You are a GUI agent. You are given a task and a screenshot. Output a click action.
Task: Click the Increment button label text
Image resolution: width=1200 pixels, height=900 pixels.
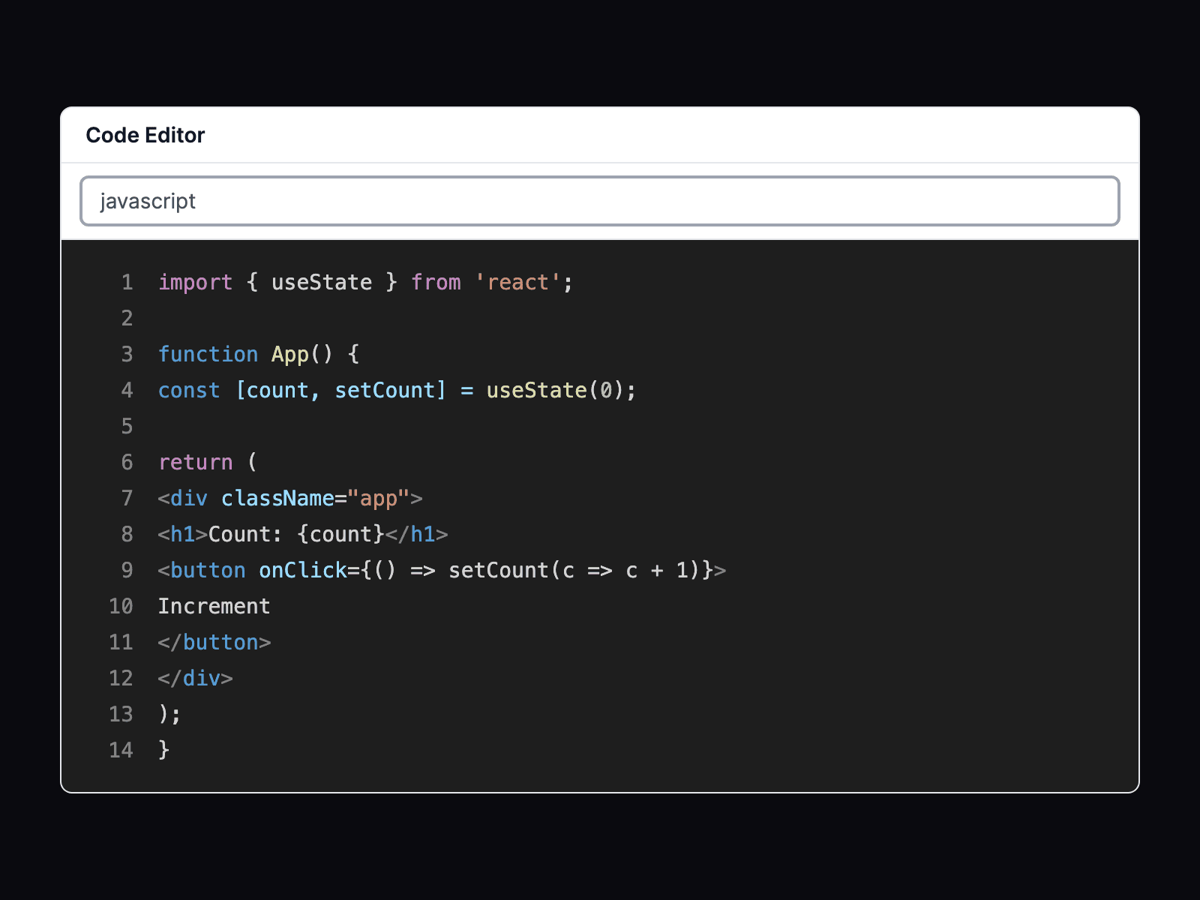[x=214, y=606]
